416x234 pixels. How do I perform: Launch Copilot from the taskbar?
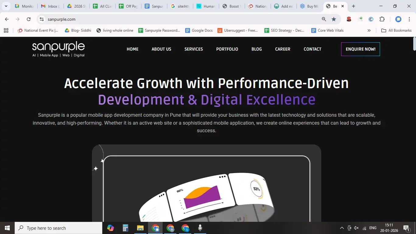coord(111,228)
